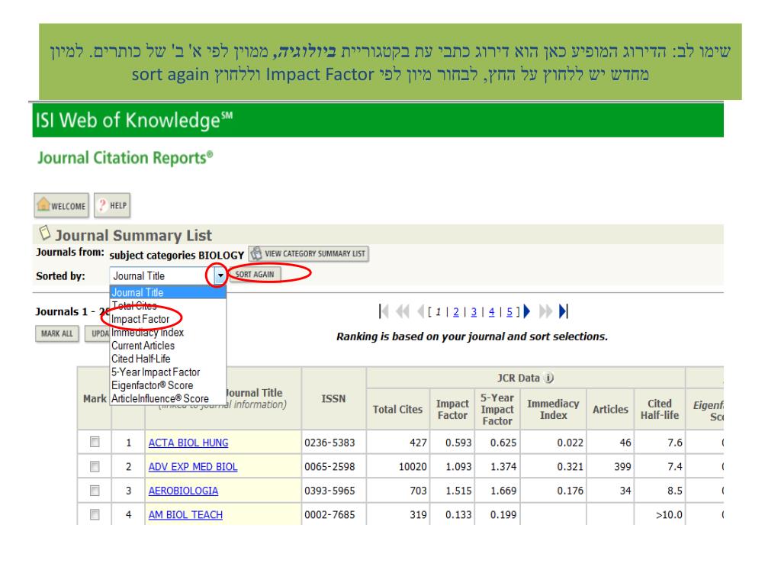Click ISSN value 0002-7685
The width and height of the screenshot is (781, 586).
[329, 515]
